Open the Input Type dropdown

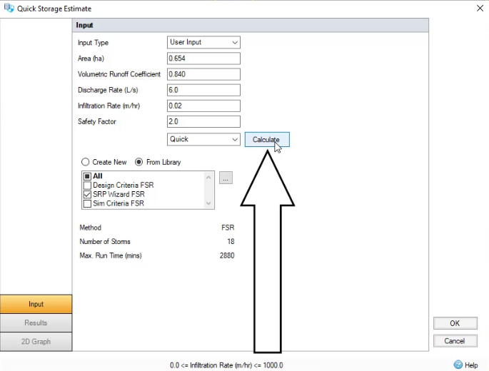[x=203, y=42]
